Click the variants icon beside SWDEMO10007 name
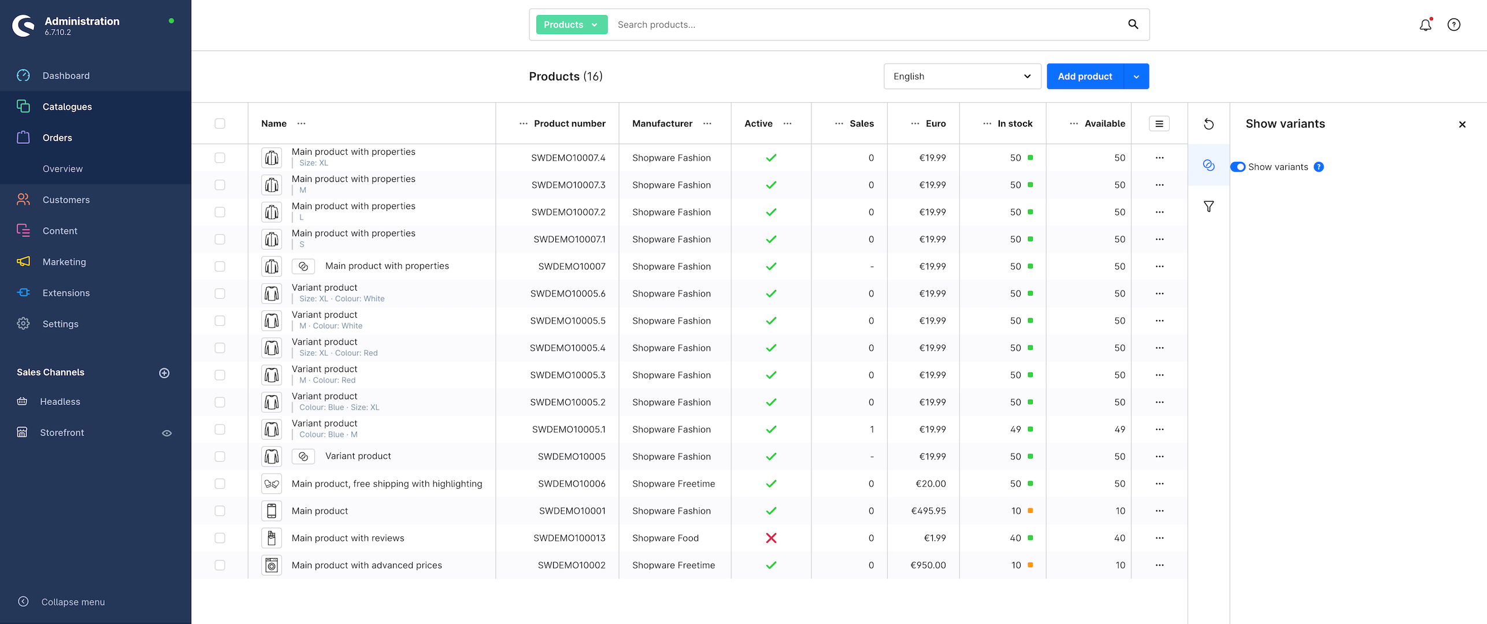 [x=303, y=266]
